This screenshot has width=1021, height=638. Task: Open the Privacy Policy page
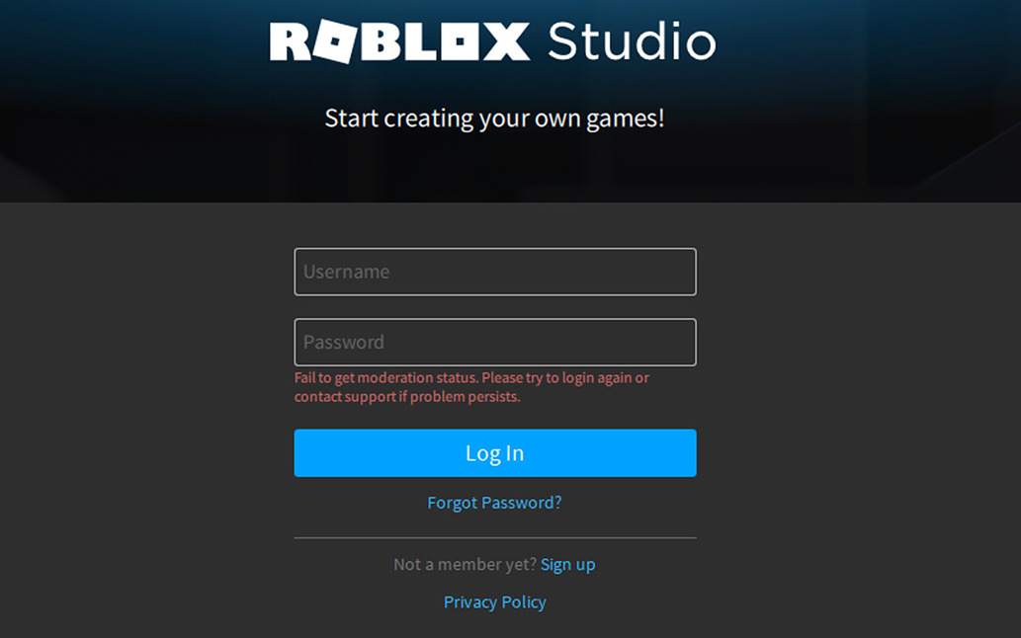tap(494, 601)
